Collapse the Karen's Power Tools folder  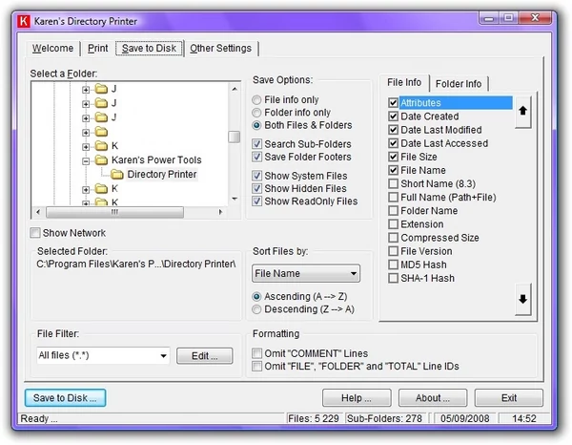point(86,161)
